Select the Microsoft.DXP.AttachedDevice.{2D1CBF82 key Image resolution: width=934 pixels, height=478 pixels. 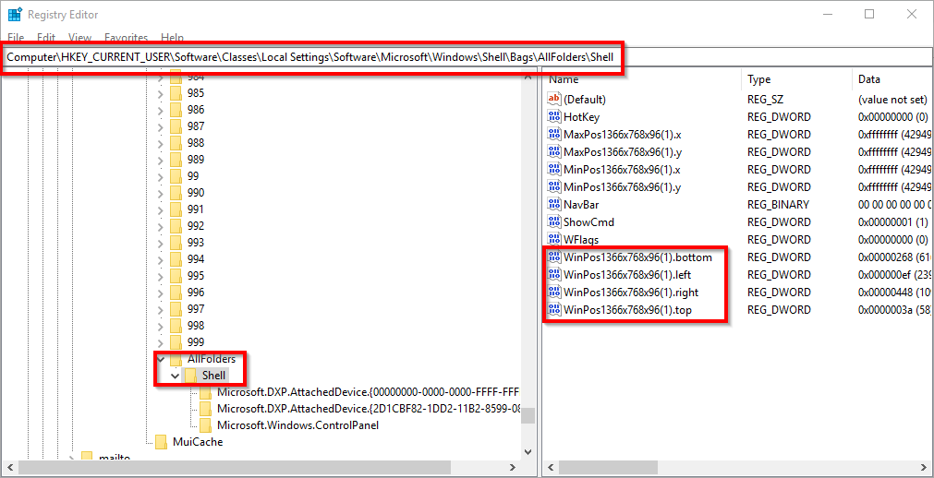point(368,409)
